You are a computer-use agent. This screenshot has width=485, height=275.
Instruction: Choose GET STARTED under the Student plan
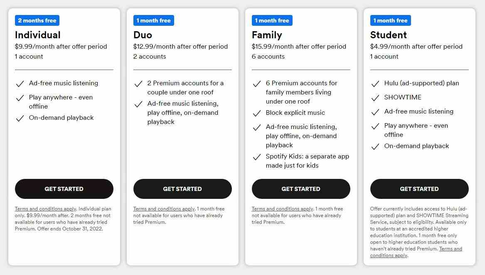point(419,188)
